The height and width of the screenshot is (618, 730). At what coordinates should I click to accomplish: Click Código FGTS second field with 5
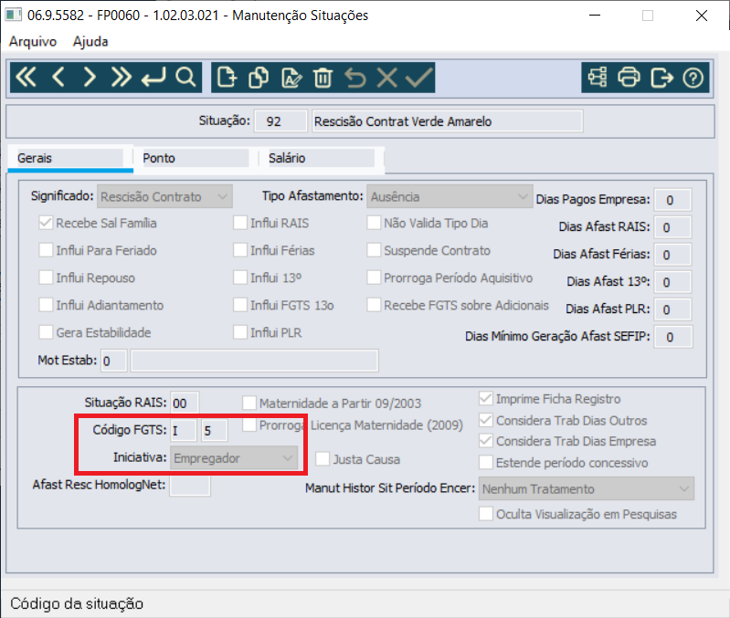pyautogui.click(x=214, y=430)
